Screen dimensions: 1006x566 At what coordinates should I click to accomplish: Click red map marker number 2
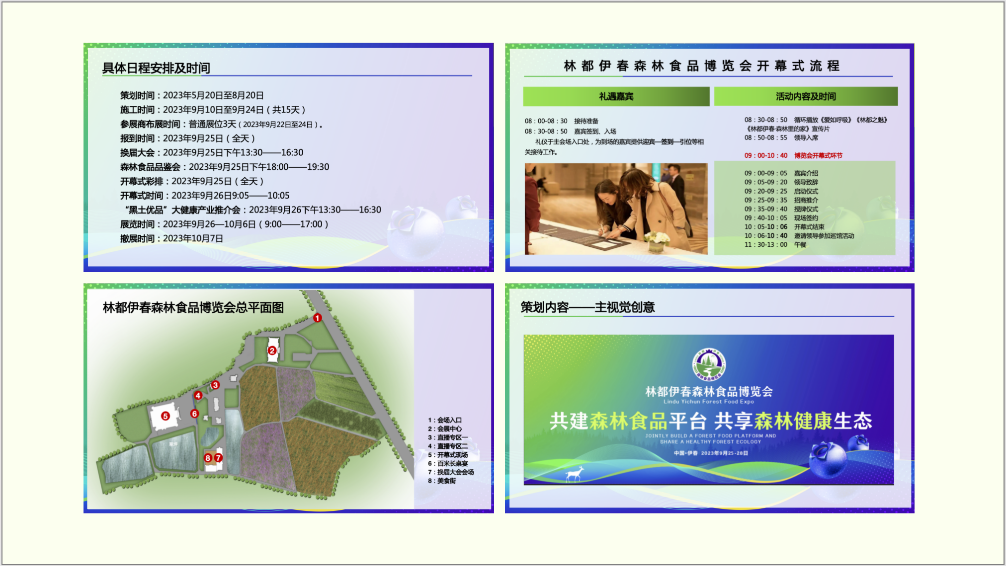pyautogui.click(x=272, y=351)
